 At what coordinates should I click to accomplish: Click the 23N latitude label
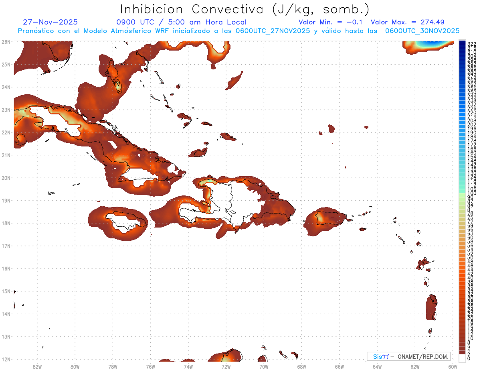point(6,110)
